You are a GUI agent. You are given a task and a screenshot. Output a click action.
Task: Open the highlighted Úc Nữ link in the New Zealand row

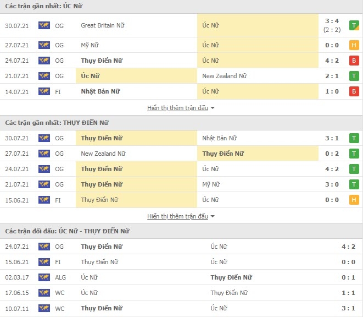tap(90, 76)
